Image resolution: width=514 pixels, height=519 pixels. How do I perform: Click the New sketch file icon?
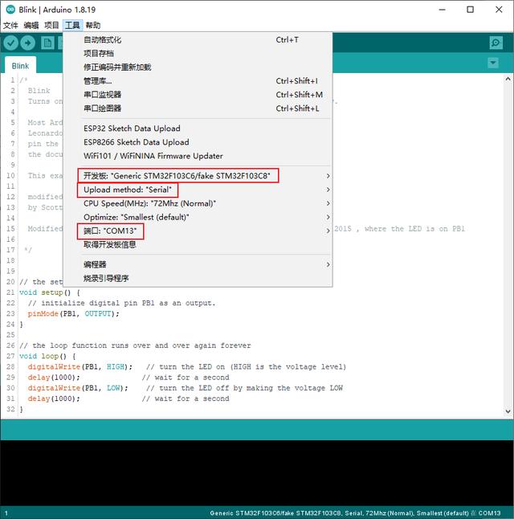47,43
